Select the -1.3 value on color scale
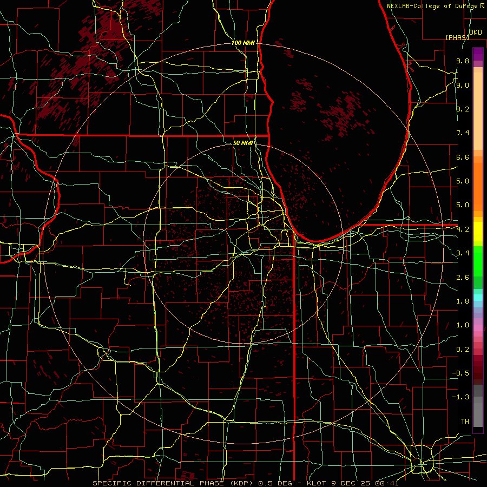 460,397
